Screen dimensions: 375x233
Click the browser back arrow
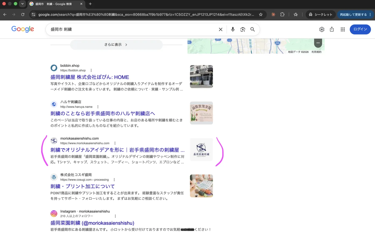click(5, 14)
